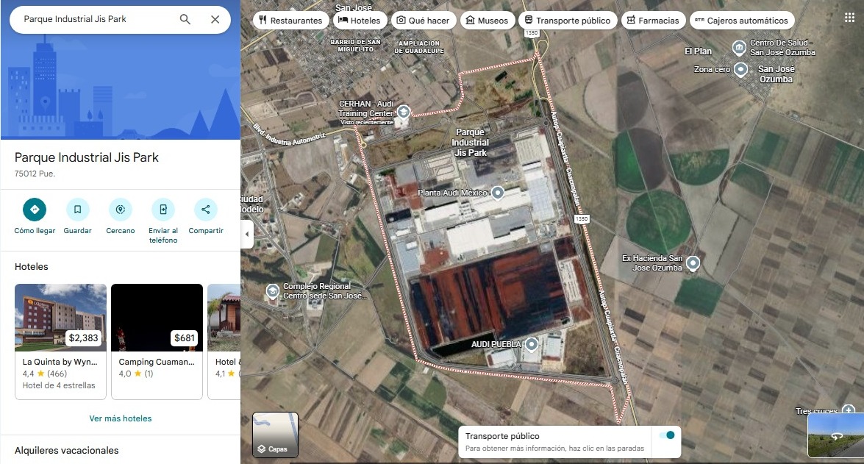Click the San José Ozumba town label
The height and width of the screenshot is (464, 864).
[x=776, y=74]
